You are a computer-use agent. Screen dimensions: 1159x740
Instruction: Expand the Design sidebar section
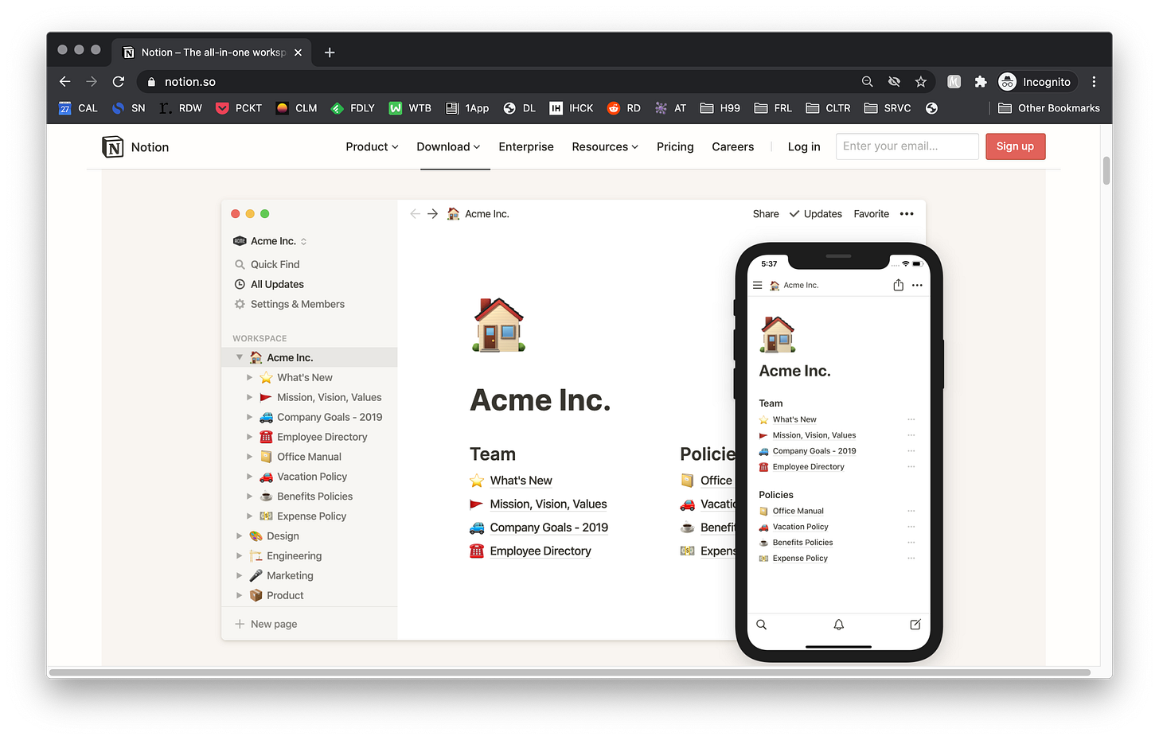[x=239, y=536]
